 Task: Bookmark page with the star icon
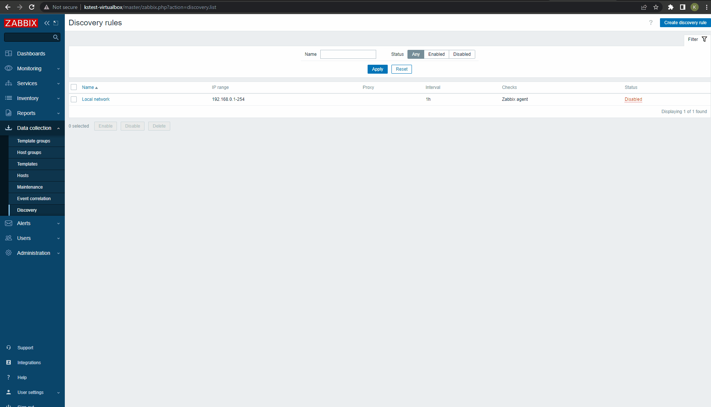click(x=656, y=7)
